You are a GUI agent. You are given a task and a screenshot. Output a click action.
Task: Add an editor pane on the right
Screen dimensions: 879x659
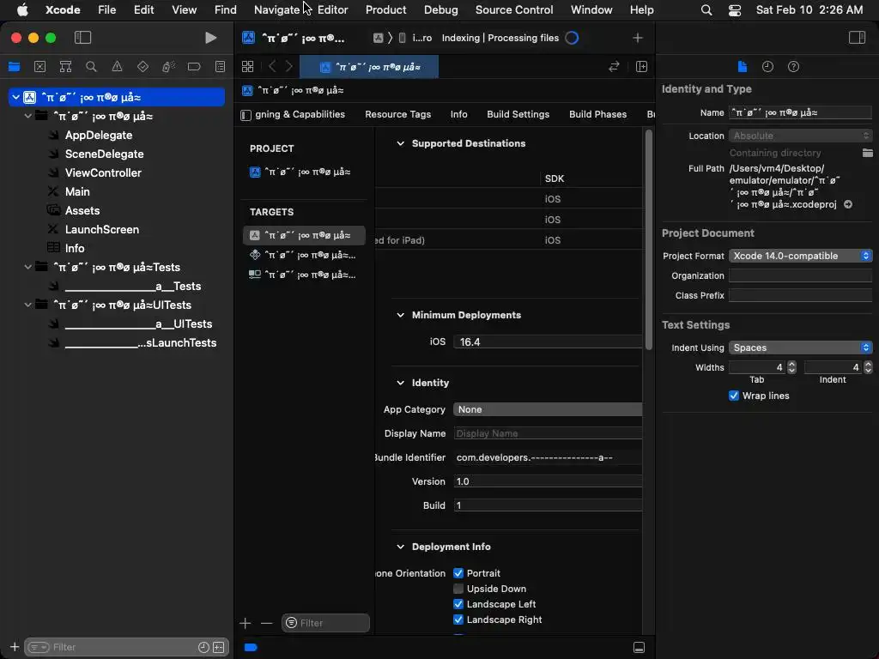(642, 67)
